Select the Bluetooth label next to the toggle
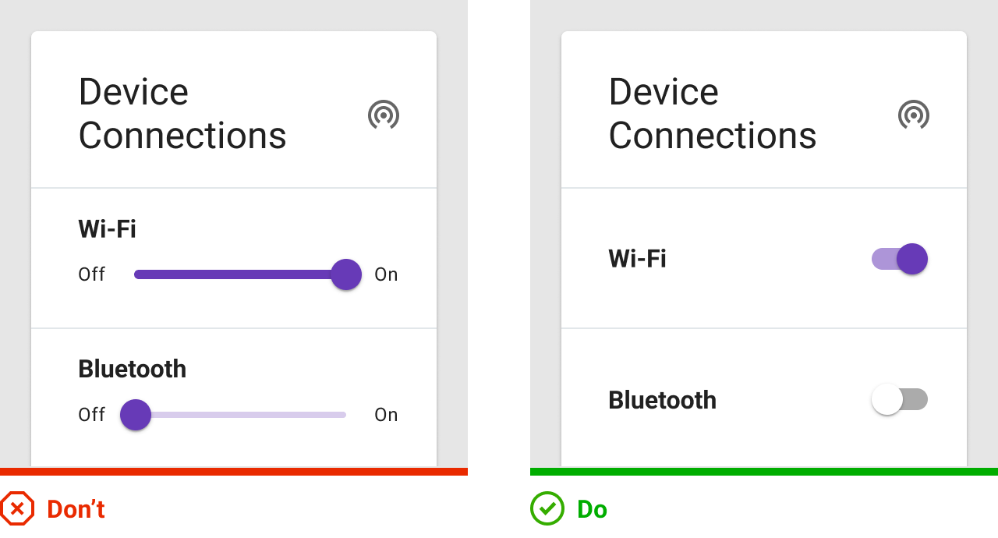The height and width of the screenshot is (538, 998). pos(662,400)
